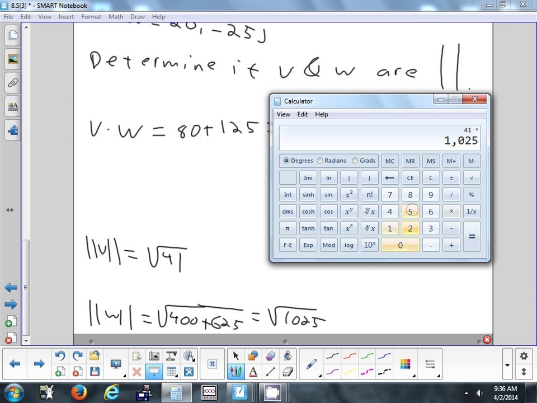Click the Calculator display field

(380, 138)
